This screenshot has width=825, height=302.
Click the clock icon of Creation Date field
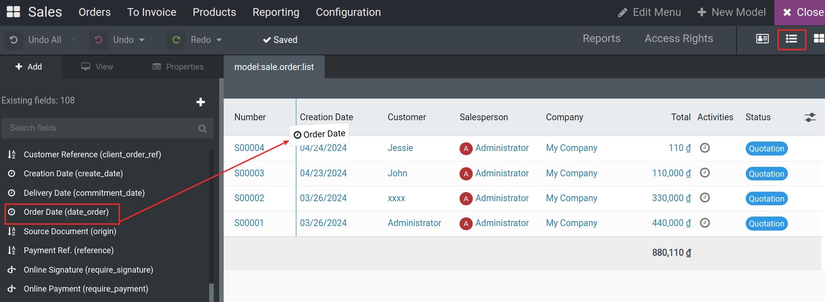pos(12,174)
